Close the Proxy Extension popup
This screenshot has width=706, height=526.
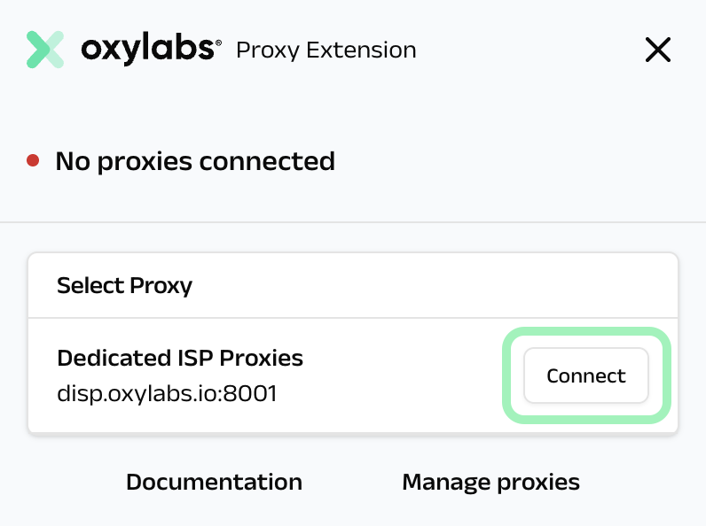(x=657, y=50)
